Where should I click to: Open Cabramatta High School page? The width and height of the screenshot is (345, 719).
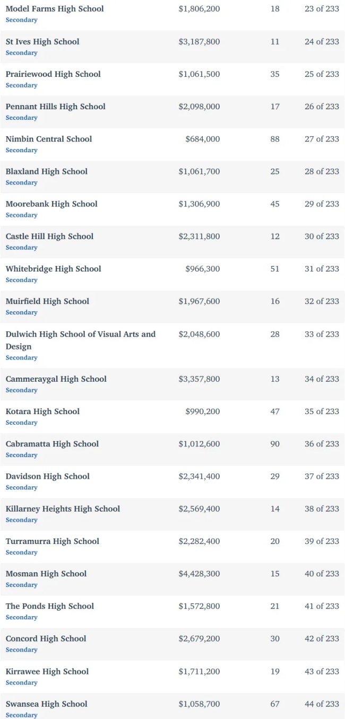point(52,444)
